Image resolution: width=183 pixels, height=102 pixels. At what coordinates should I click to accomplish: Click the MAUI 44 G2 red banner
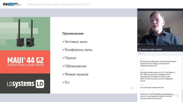tap(25, 62)
